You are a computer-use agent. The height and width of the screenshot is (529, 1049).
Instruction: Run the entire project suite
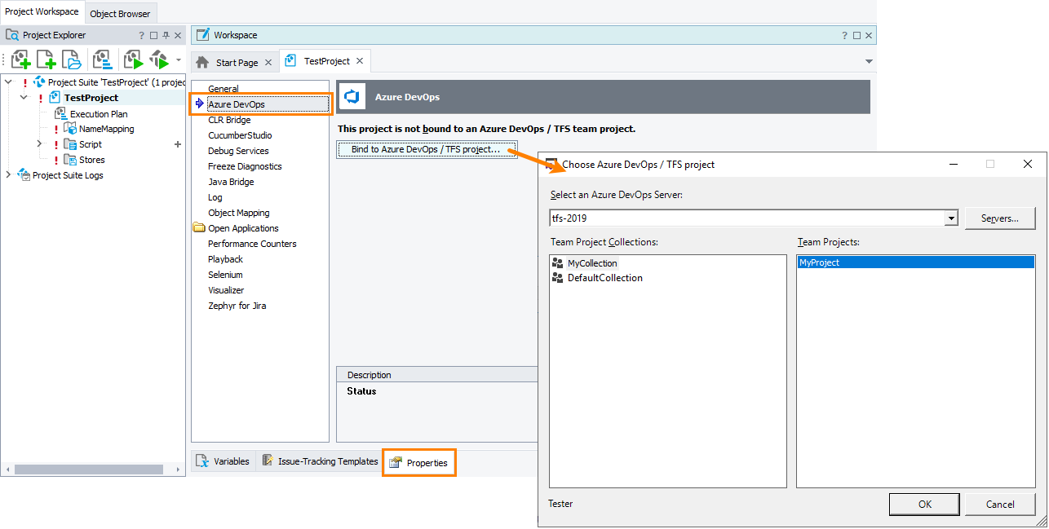coord(160,59)
